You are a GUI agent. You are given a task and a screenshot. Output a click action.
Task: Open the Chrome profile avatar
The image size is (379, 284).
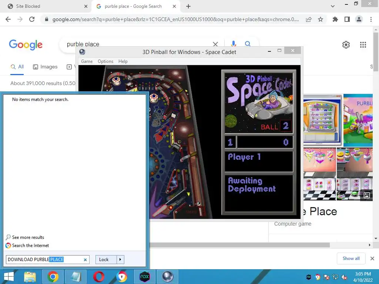[x=359, y=19]
